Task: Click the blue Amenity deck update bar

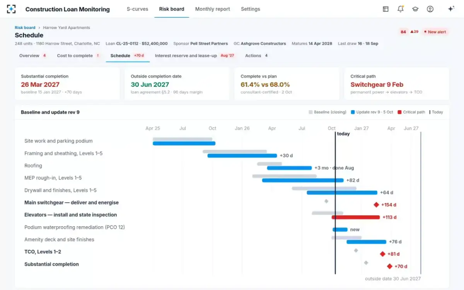Action: [367, 242]
